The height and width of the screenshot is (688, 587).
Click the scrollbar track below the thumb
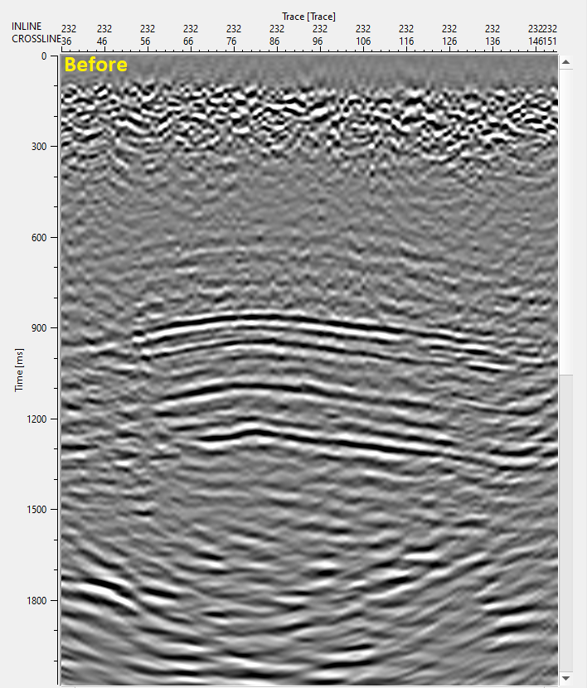point(566,524)
